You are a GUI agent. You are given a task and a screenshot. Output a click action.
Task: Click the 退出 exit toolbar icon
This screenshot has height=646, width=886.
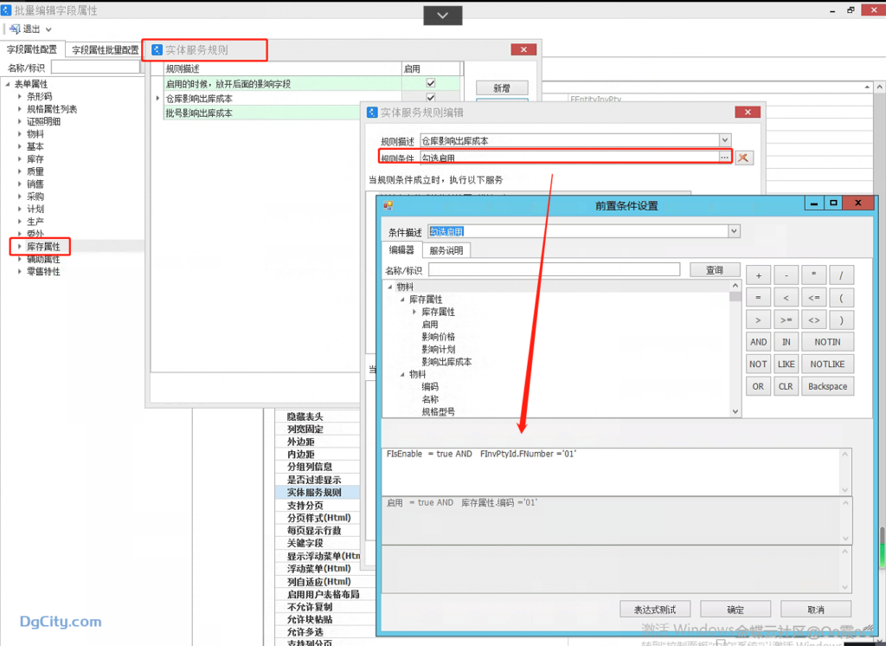click(x=15, y=29)
